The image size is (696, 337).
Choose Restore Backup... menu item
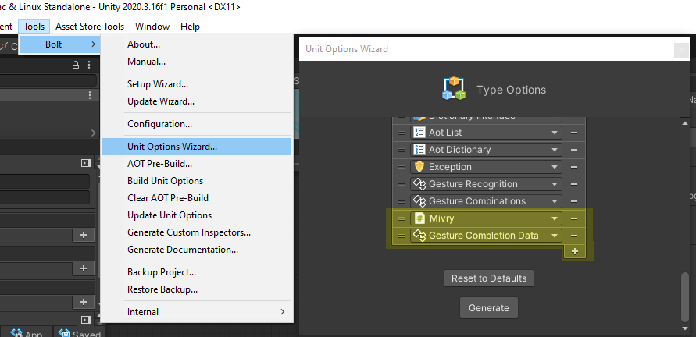click(x=196, y=289)
